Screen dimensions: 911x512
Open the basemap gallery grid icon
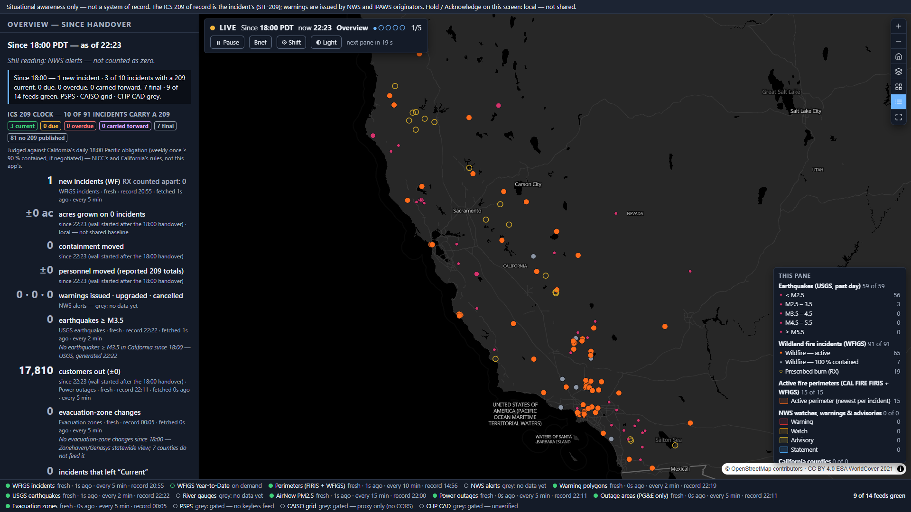click(899, 87)
